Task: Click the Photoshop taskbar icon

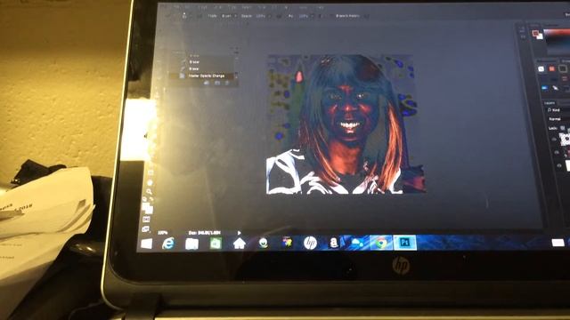Action: 404,242
